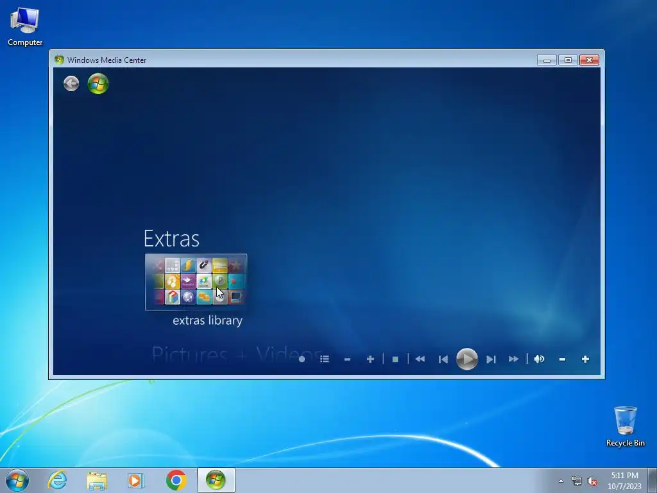Image resolution: width=657 pixels, height=493 pixels.
Task: Lower volume with the minus button
Action: (562, 359)
